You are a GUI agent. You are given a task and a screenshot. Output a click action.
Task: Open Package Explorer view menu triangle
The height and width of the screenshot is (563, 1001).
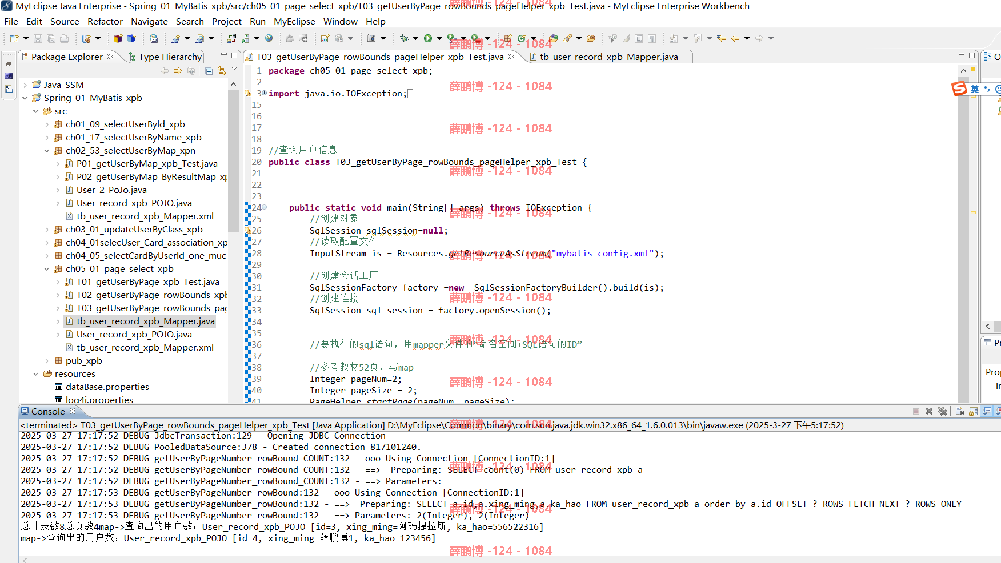(x=234, y=70)
